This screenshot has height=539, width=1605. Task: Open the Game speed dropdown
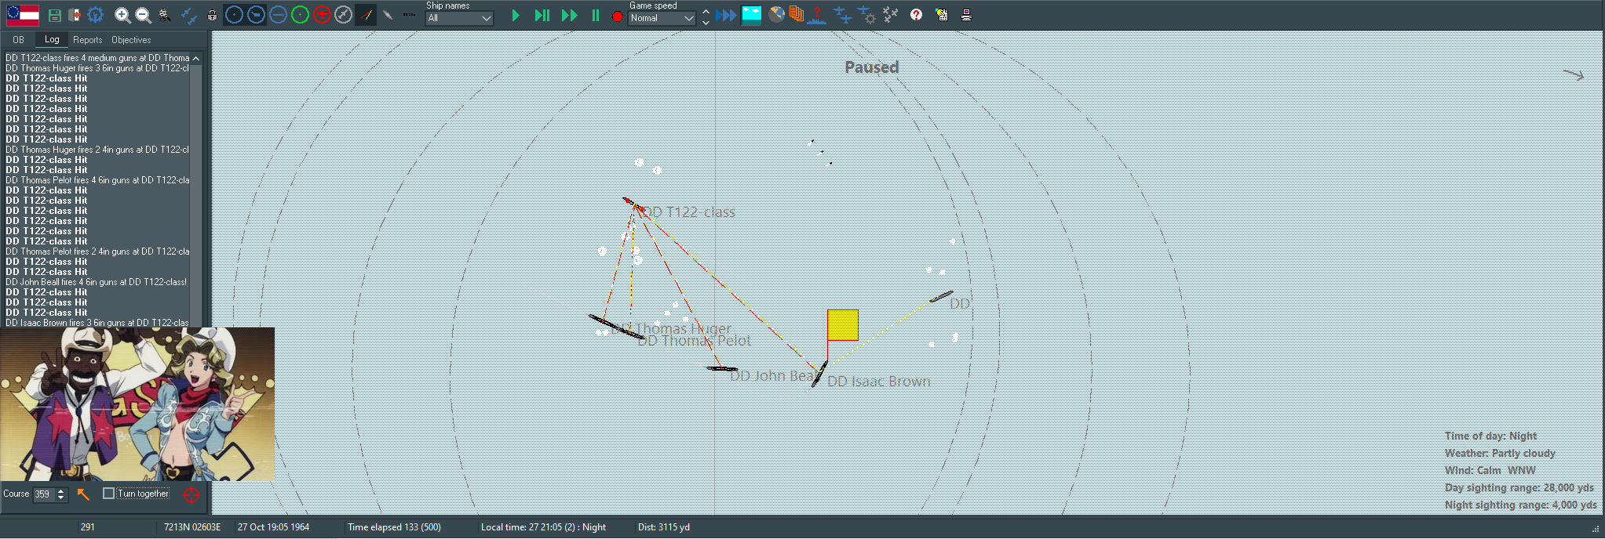(662, 18)
